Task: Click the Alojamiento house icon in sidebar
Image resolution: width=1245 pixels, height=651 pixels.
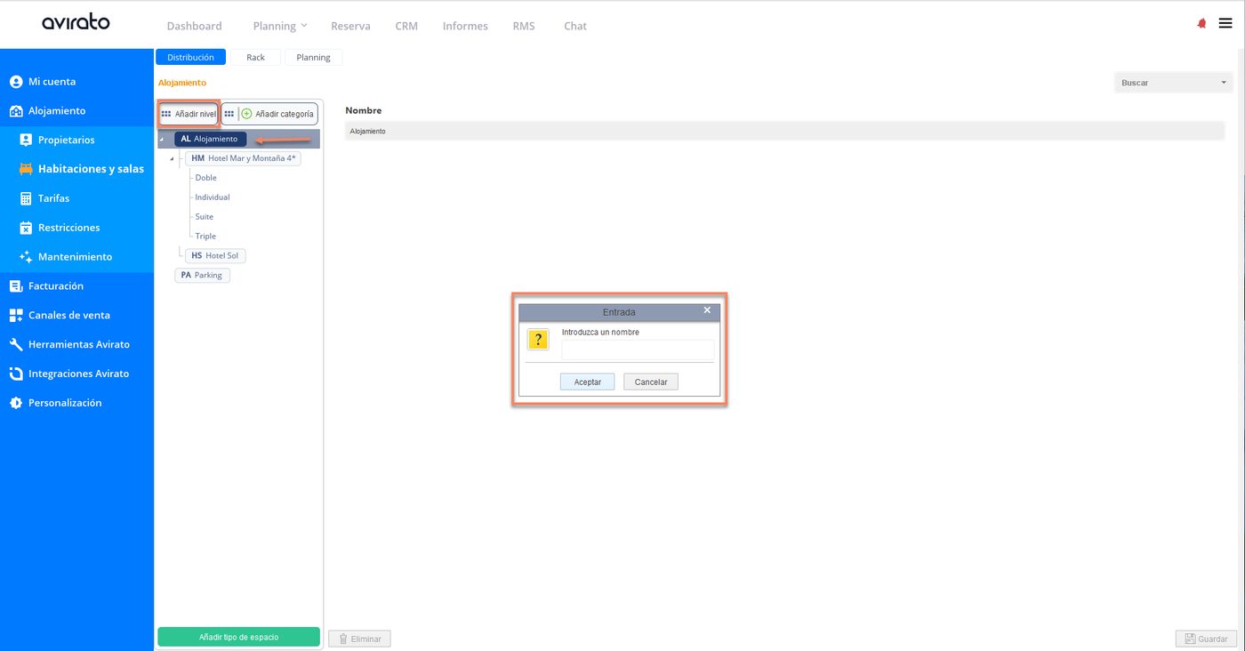Action: tap(15, 111)
